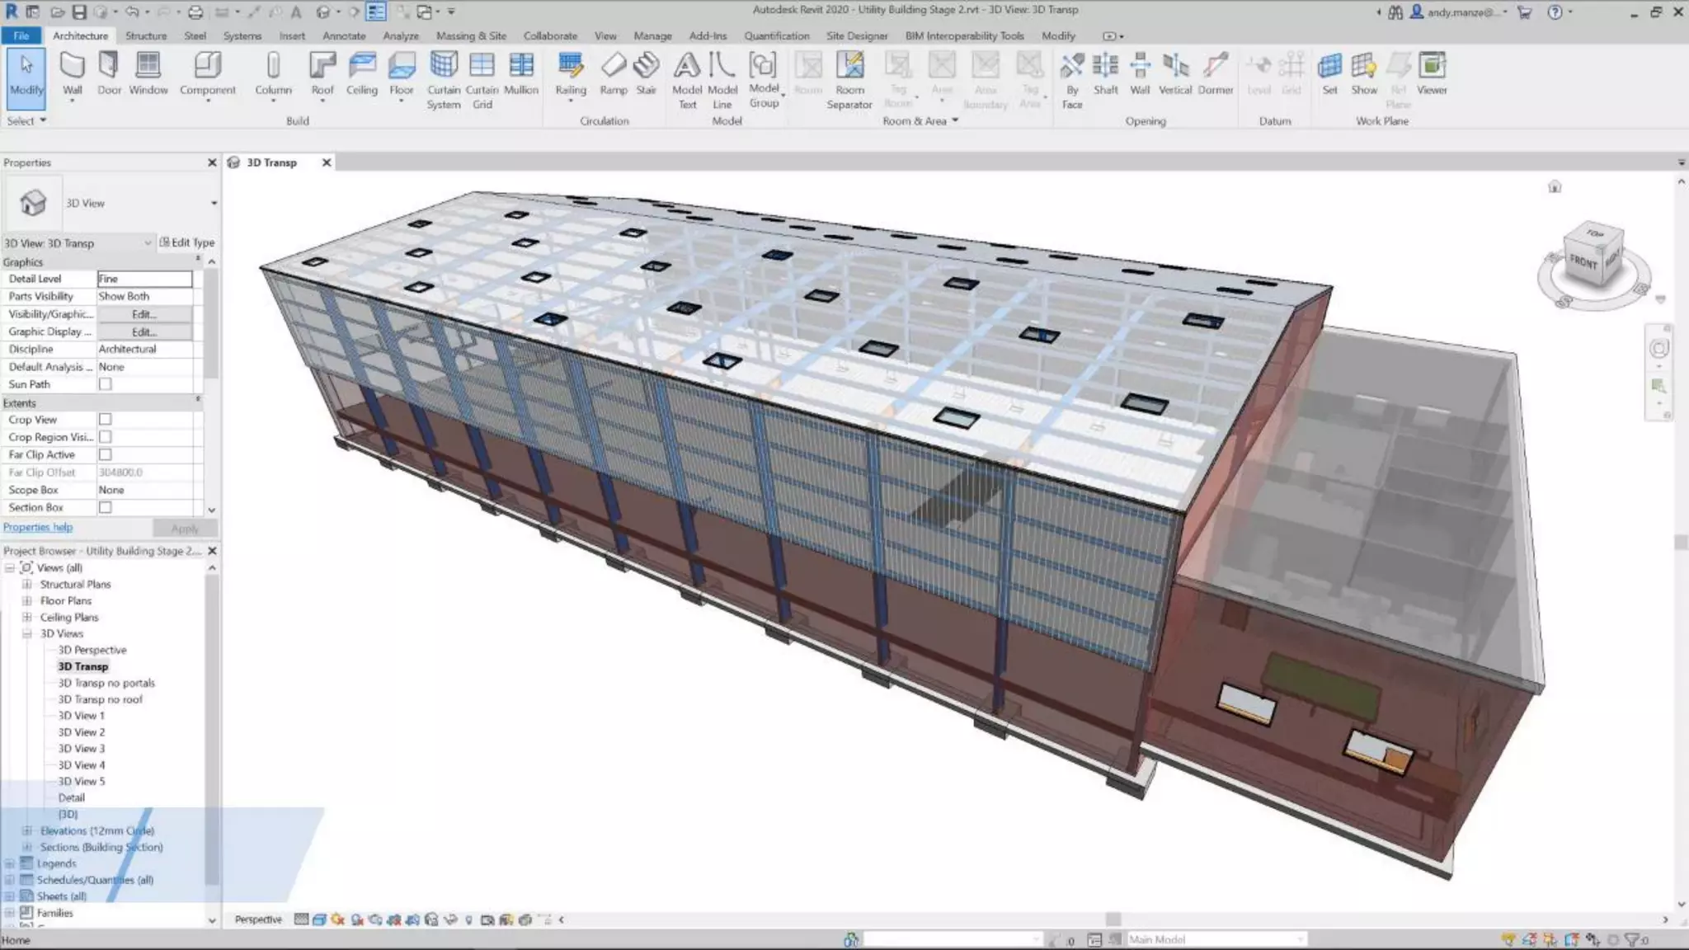The image size is (1689, 950).
Task: Open the Properties help link
Action: coord(38,527)
